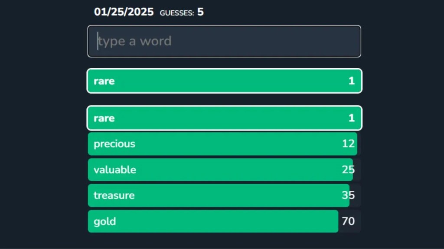Click the "gold" guess word
This screenshot has height=249, width=444.
point(105,221)
